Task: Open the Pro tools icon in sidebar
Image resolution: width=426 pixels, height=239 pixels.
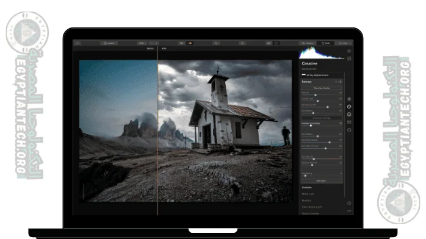Action: click(x=349, y=122)
